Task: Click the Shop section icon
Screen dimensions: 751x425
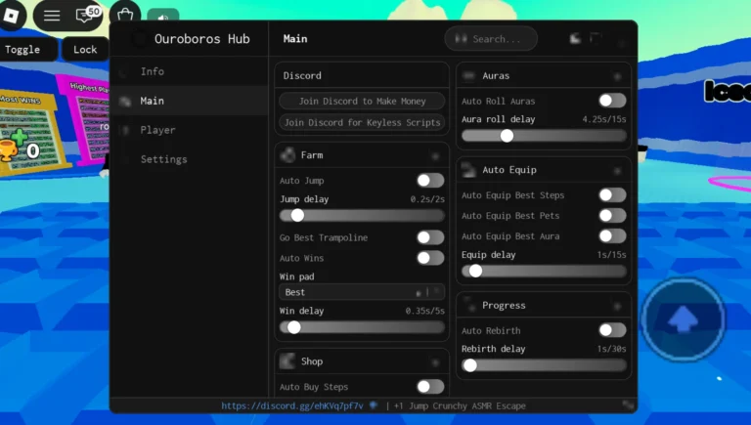Action: [287, 361]
